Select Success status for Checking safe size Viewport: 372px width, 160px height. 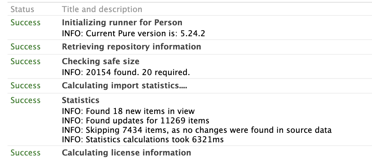(25, 61)
